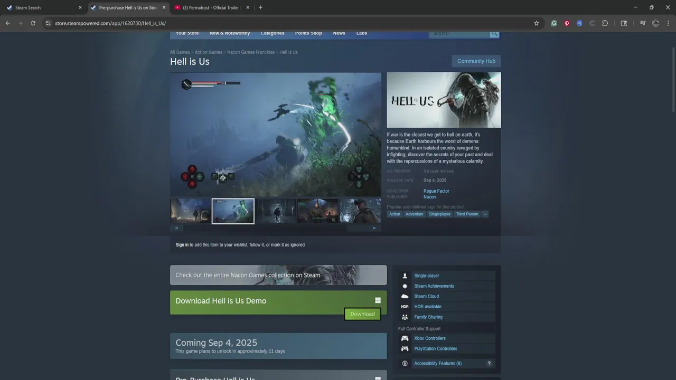The width and height of the screenshot is (676, 380).
Task: Select the fifth screenshot thumbnail
Action: click(x=361, y=211)
